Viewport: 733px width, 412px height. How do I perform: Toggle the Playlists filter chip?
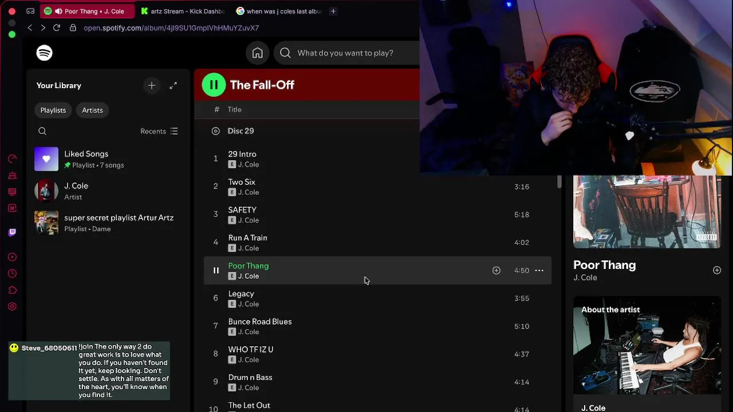click(53, 110)
